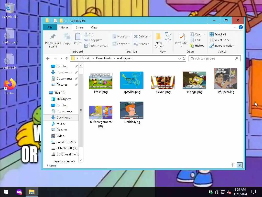The image size is (262, 197).
Task: Open the Windows Start menu
Action: (x=6, y=192)
